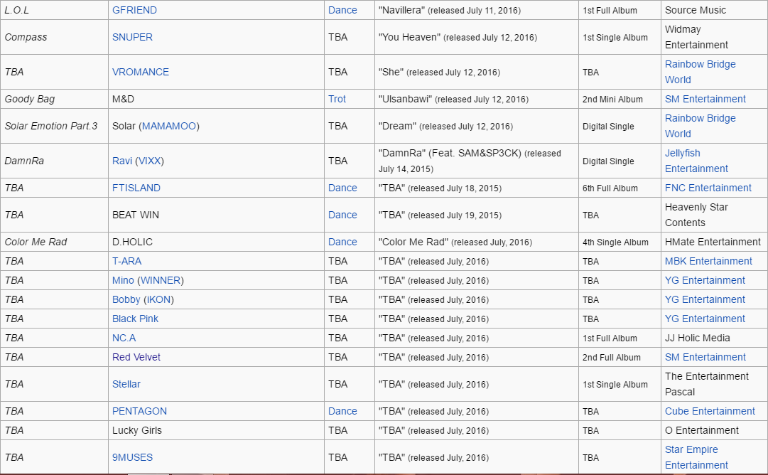This screenshot has width=768, height=475.
Task: Open the iKON group link
Action: [x=158, y=299]
